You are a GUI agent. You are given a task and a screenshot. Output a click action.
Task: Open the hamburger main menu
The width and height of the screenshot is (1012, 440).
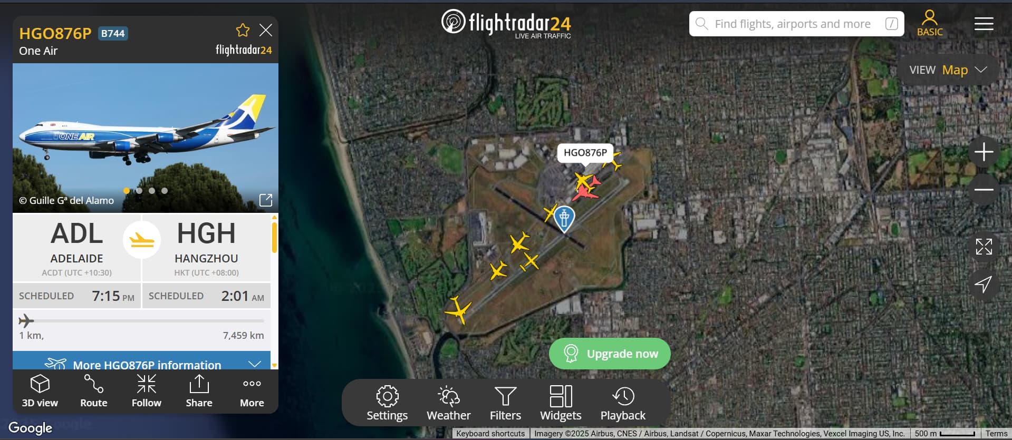tap(984, 24)
